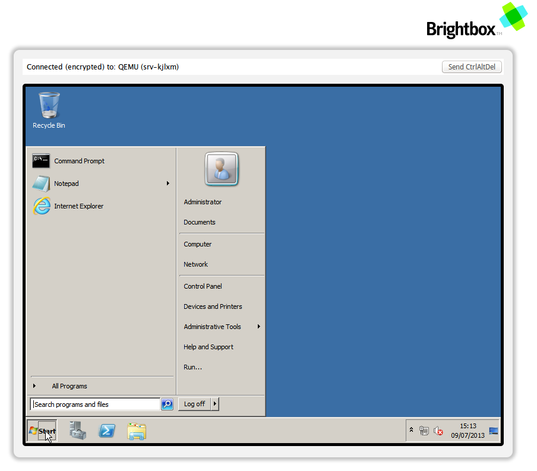Screen dimensions: 537x471
Task: Click the Notepad label text
Action: point(67,184)
